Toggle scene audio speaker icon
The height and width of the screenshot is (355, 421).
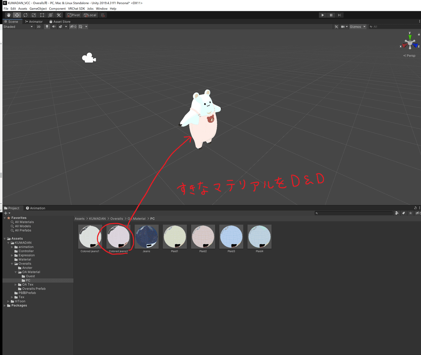click(54, 27)
